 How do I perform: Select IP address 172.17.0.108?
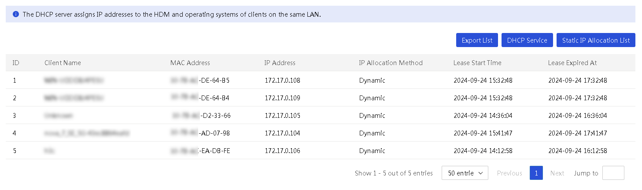[x=282, y=80]
